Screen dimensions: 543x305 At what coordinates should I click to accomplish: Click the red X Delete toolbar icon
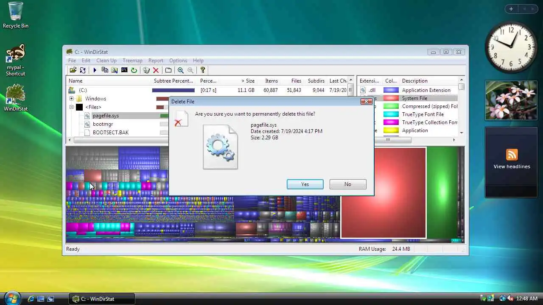pyautogui.click(x=156, y=70)
